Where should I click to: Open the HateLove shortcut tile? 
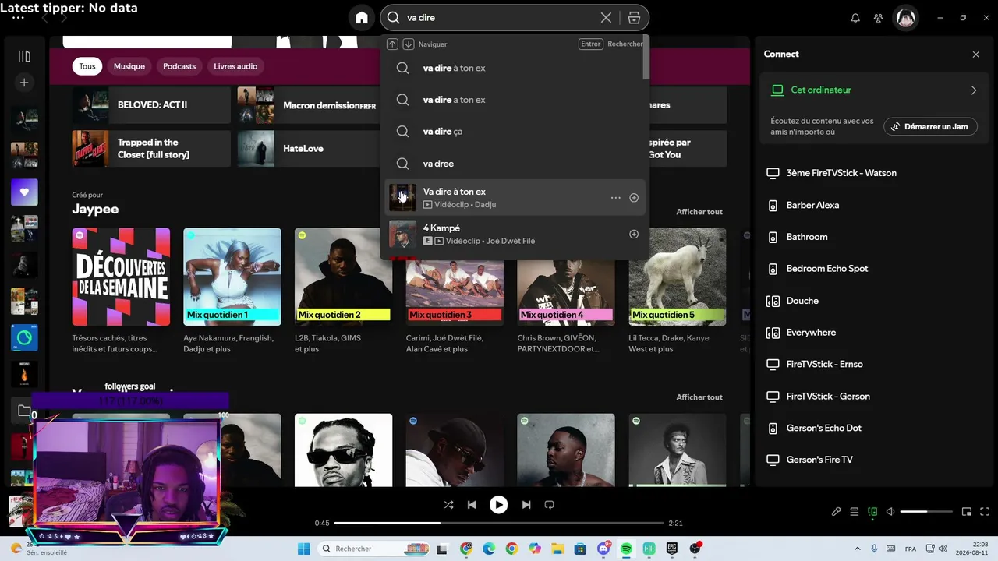pyautogui.click(x=307, y=148)
